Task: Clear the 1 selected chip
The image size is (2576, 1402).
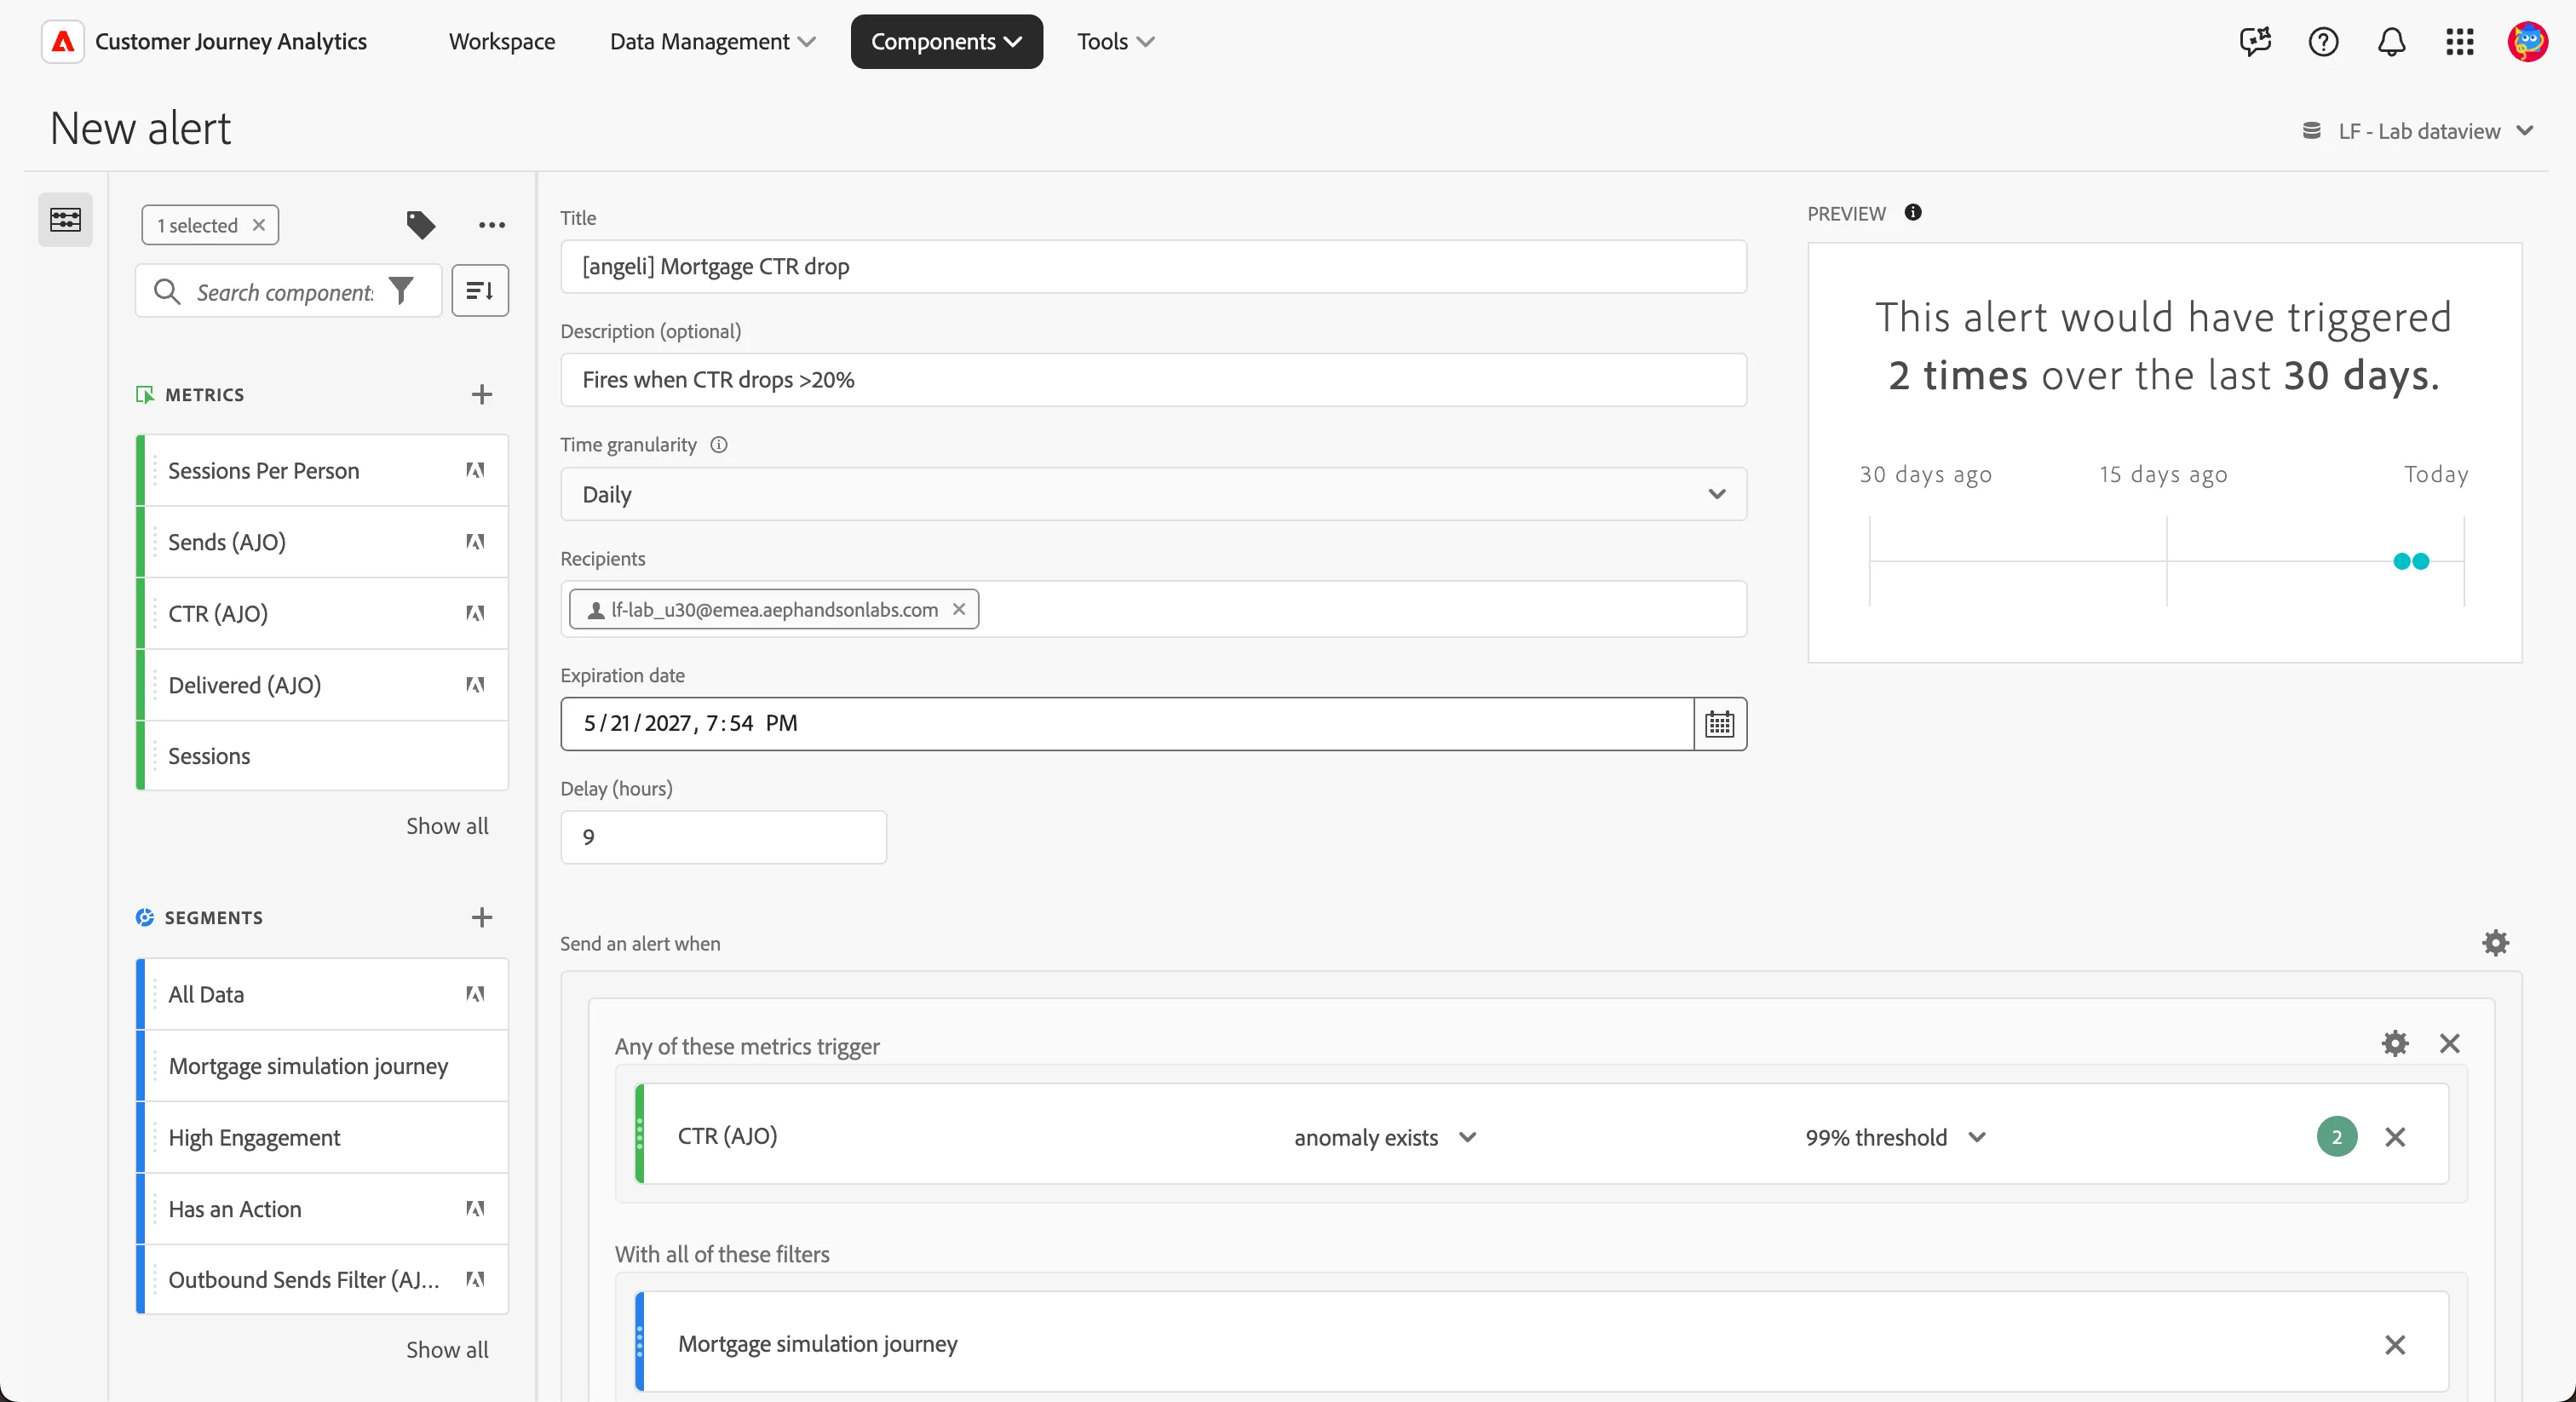Action: (259, 225)
